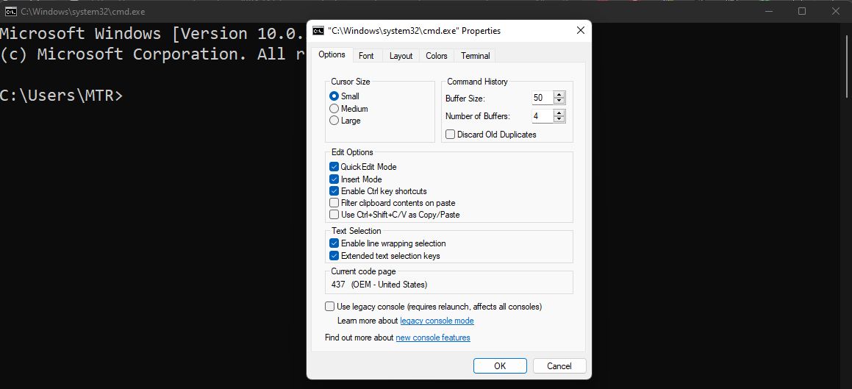Open the Terminal tab
This screenshot has height=389, width=852.
point(476,56)
